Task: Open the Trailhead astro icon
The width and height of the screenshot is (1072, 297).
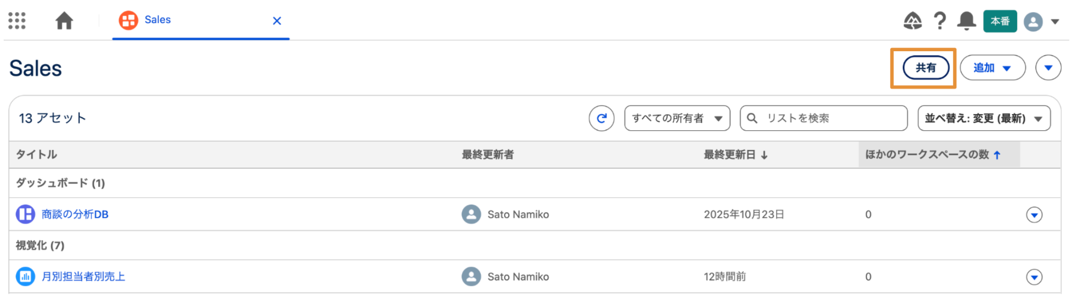Action: point(912,21)
